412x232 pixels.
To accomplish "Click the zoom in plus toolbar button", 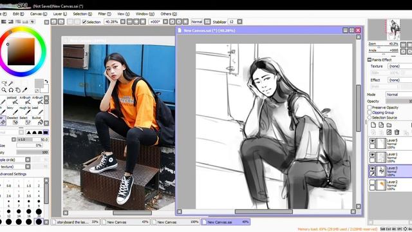I will click(x=136, y=21).
